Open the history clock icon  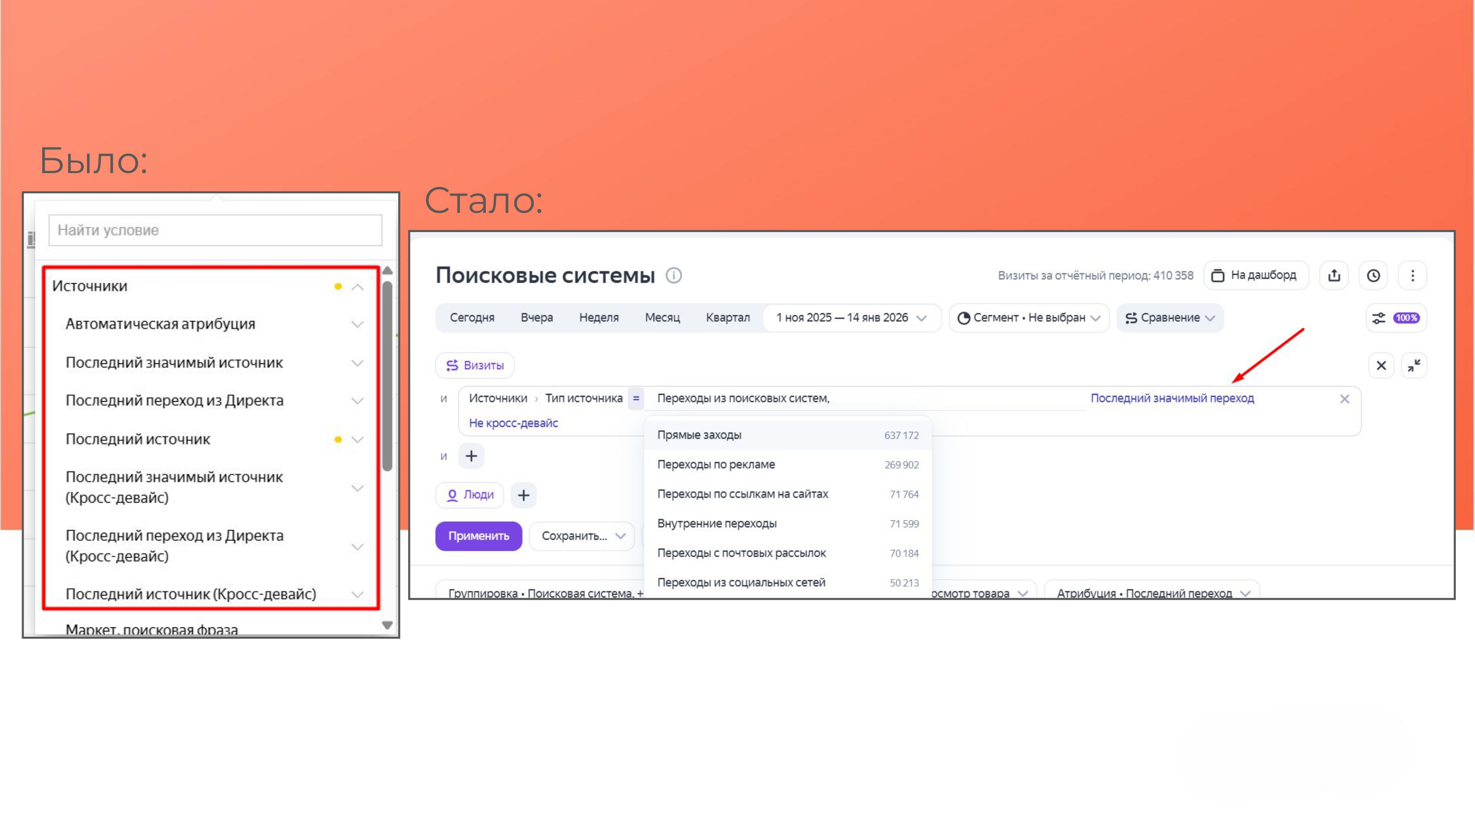tap(1373, 275)
